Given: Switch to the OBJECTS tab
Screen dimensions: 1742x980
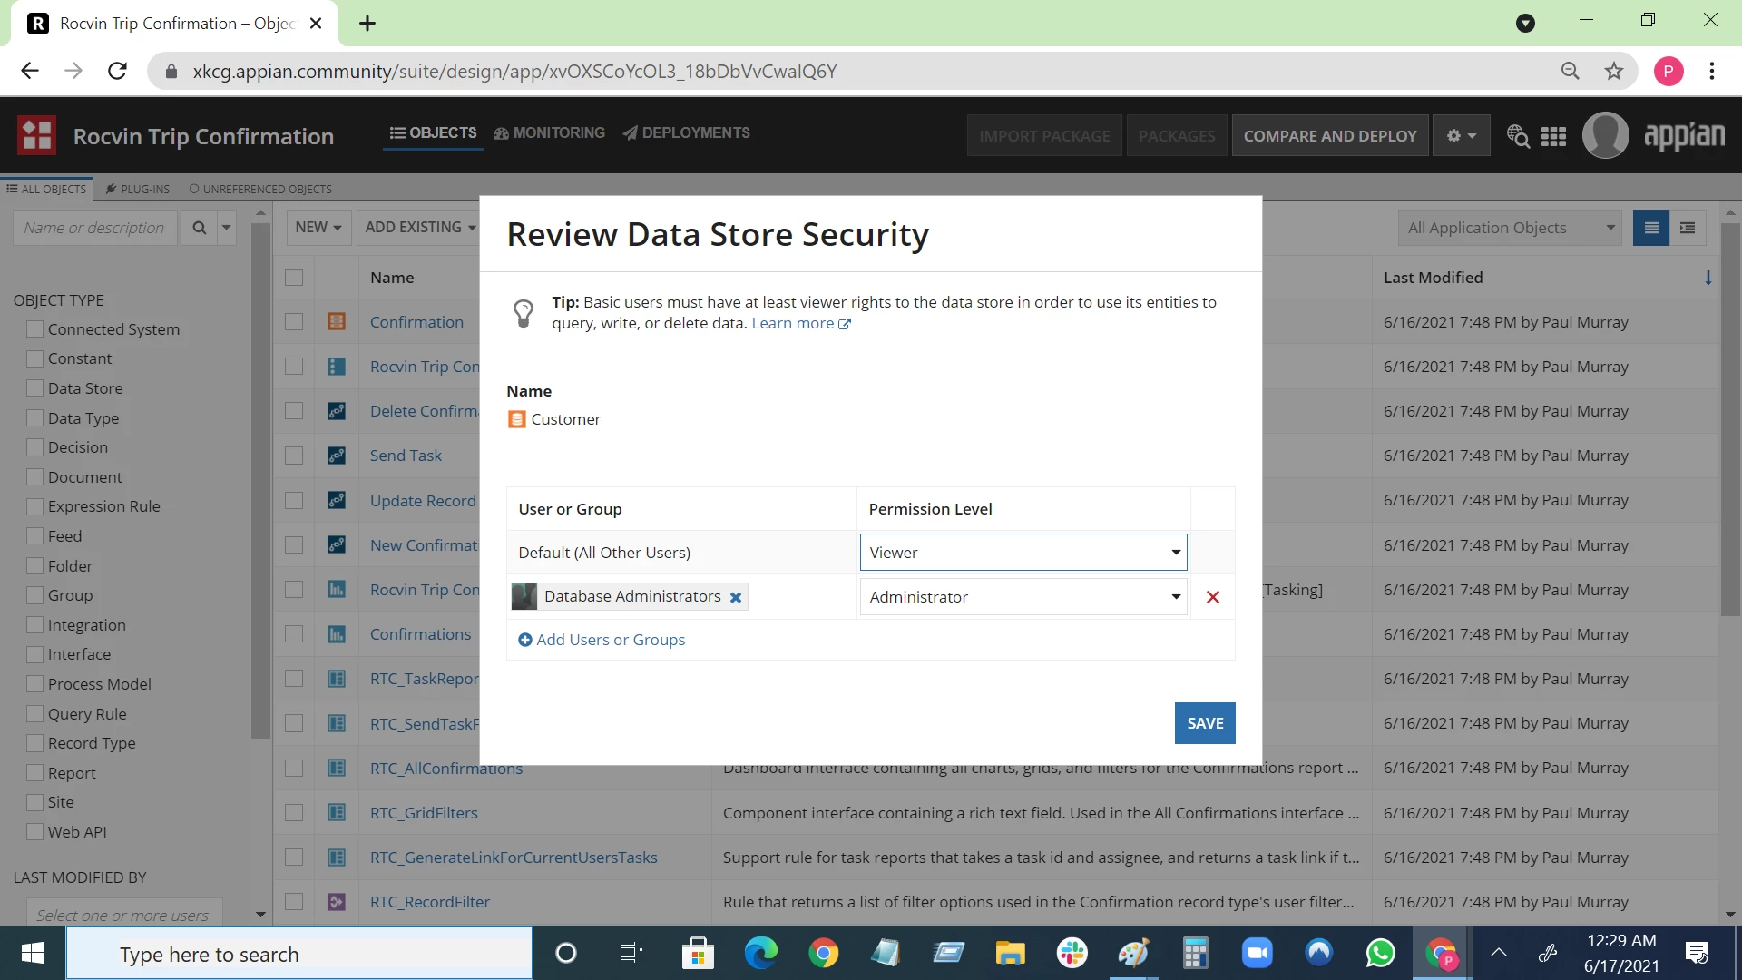Looking at the screenshot, I should (434, 133).
